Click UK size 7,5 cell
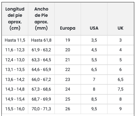This screenshot has height=116, width=136. point(121,89)
